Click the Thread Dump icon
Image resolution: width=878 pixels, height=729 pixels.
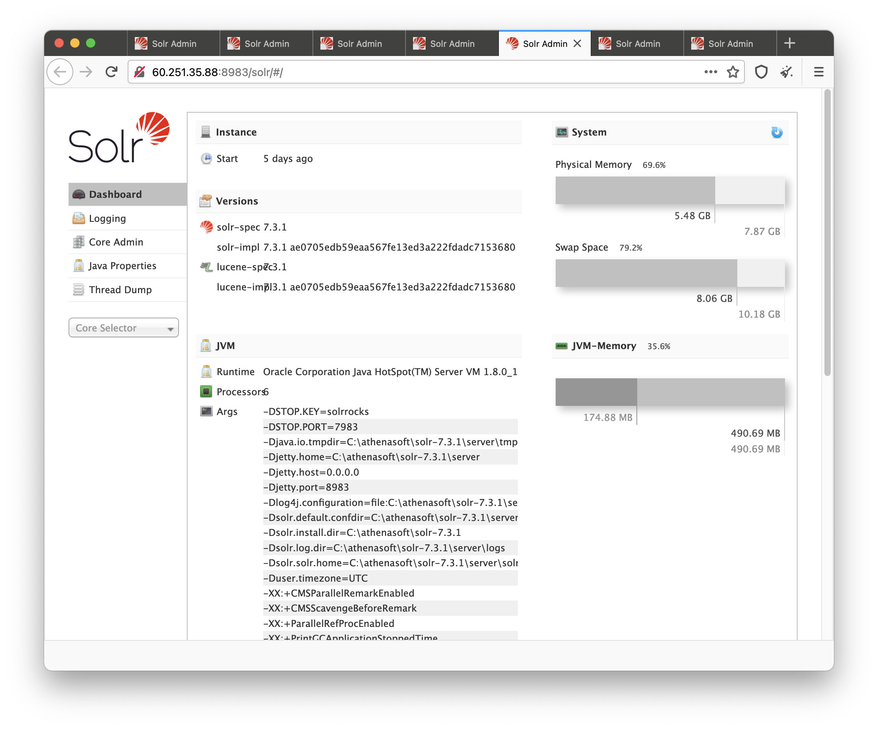78,290
